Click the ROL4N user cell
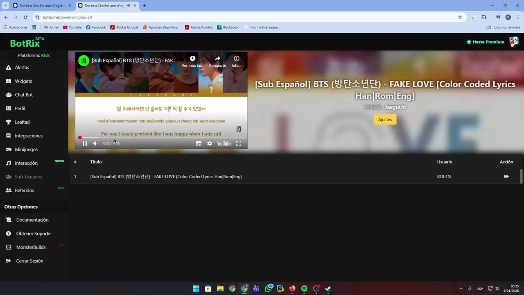Screen dimensions: 524x295 (x=444, y=177)
